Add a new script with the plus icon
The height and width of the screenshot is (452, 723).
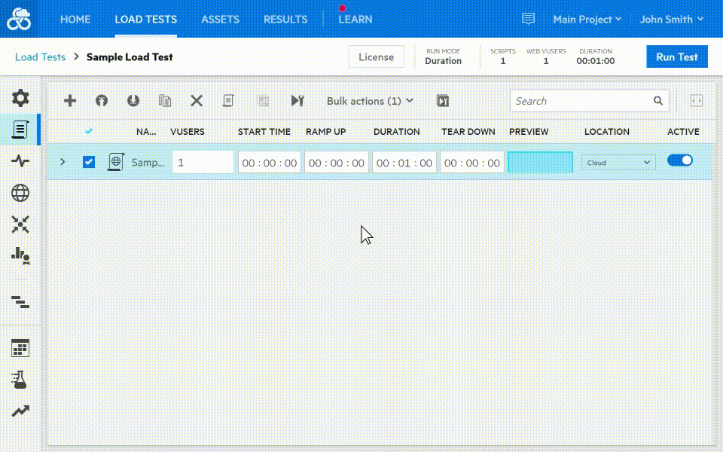click(x=69, y=100)
